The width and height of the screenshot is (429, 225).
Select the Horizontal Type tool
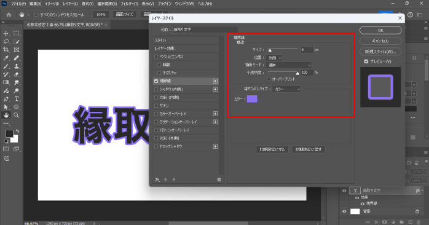pyautogui.click(x=17, y=99)
